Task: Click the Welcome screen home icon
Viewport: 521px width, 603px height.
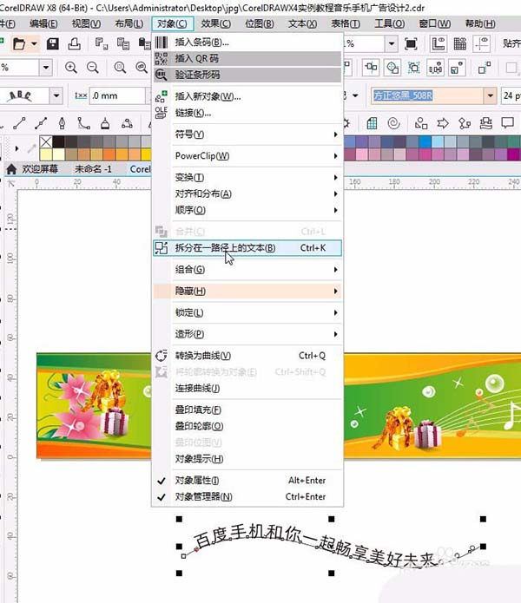Action: [11, 169]
